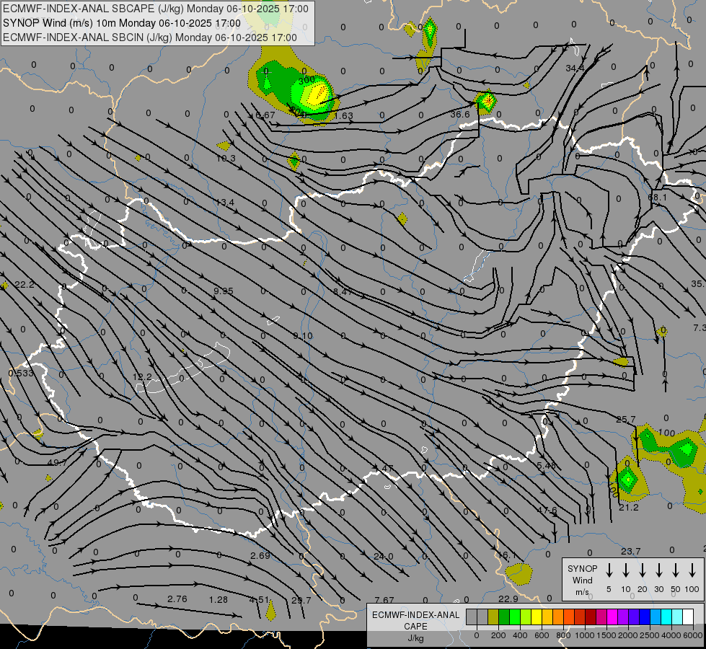Click the map value 9.95
The height and width of the screenshot is (649, 706).
(224, 291)
